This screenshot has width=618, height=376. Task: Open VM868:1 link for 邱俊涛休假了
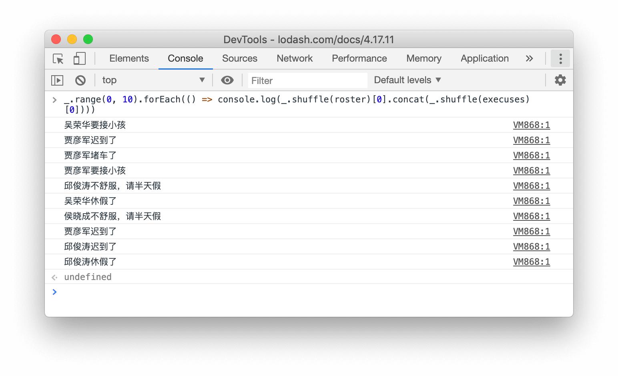(532, 262)
